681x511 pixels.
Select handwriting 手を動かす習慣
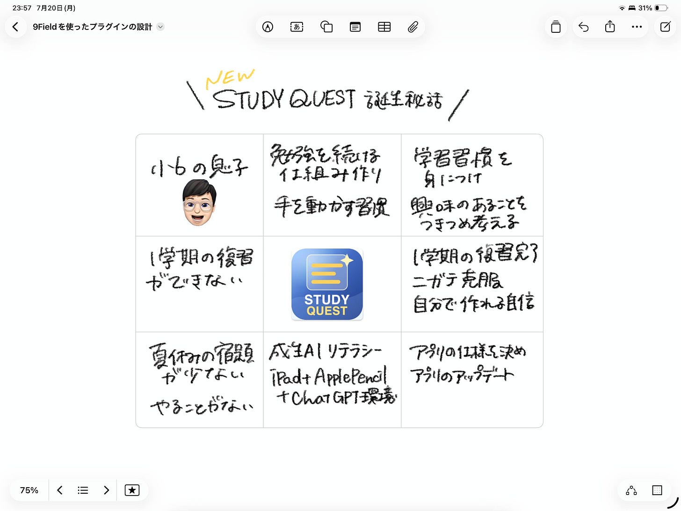332,206
